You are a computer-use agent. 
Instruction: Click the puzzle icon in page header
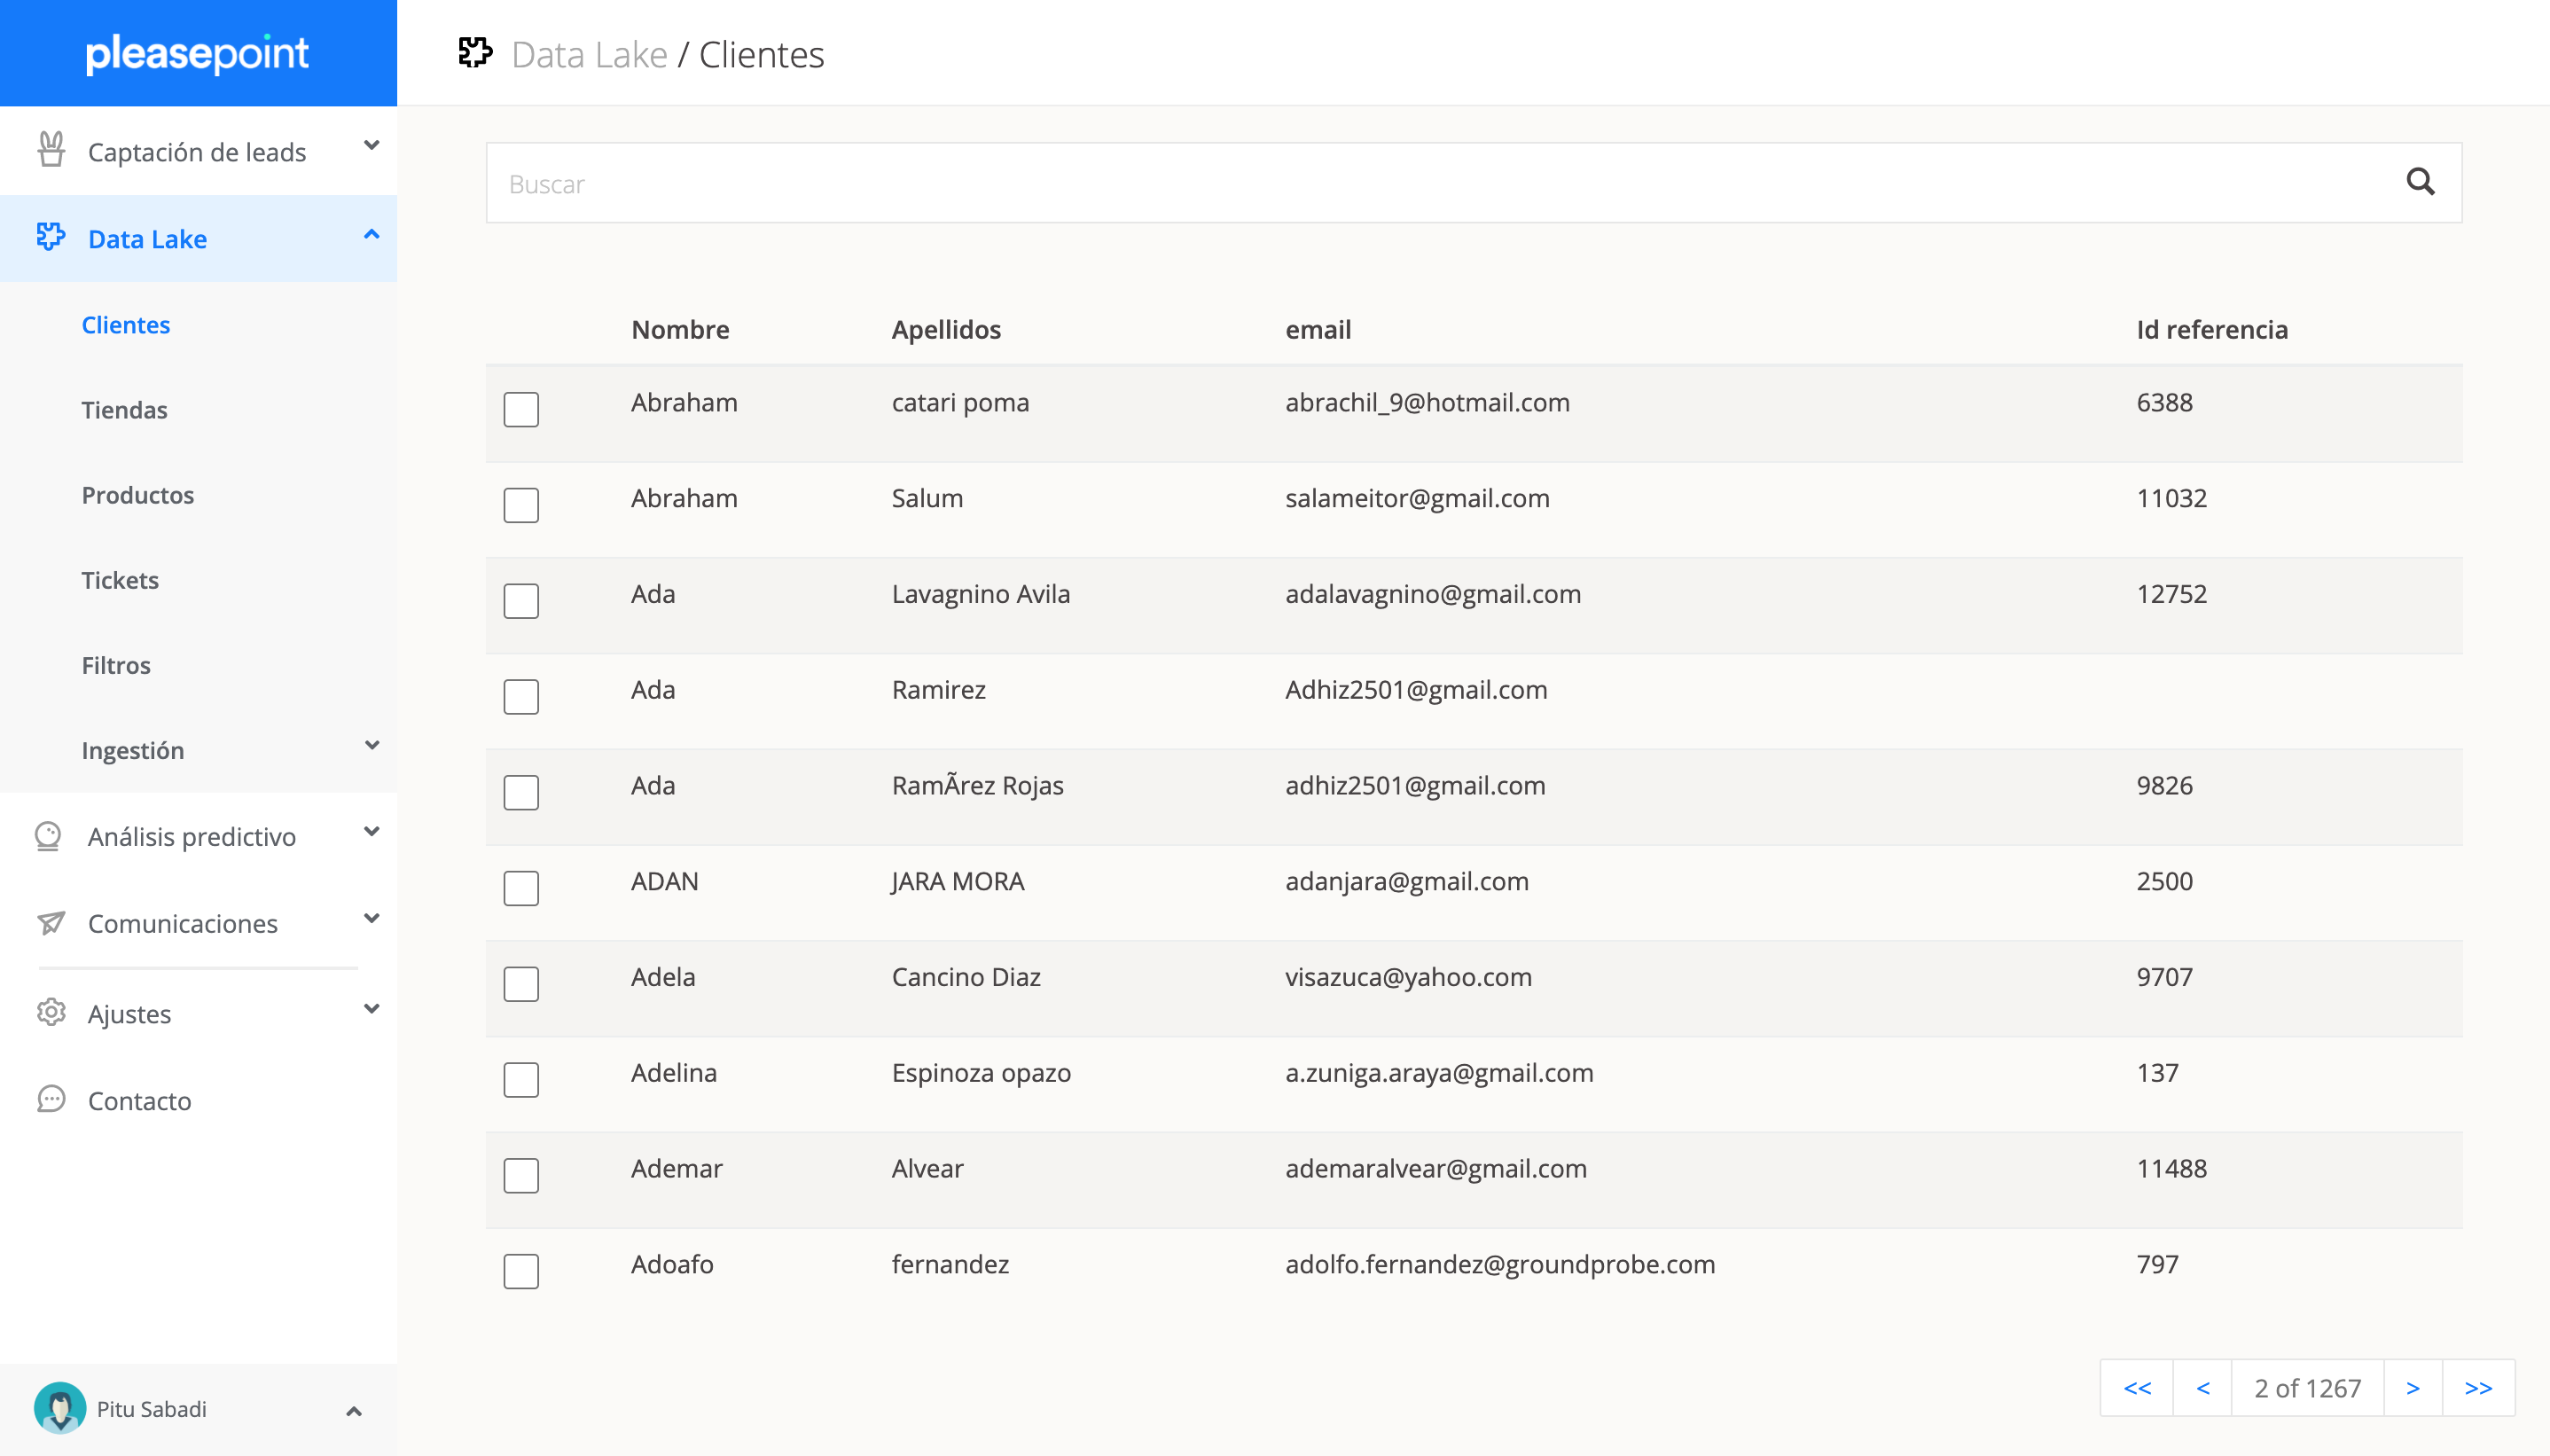[476, 53]
